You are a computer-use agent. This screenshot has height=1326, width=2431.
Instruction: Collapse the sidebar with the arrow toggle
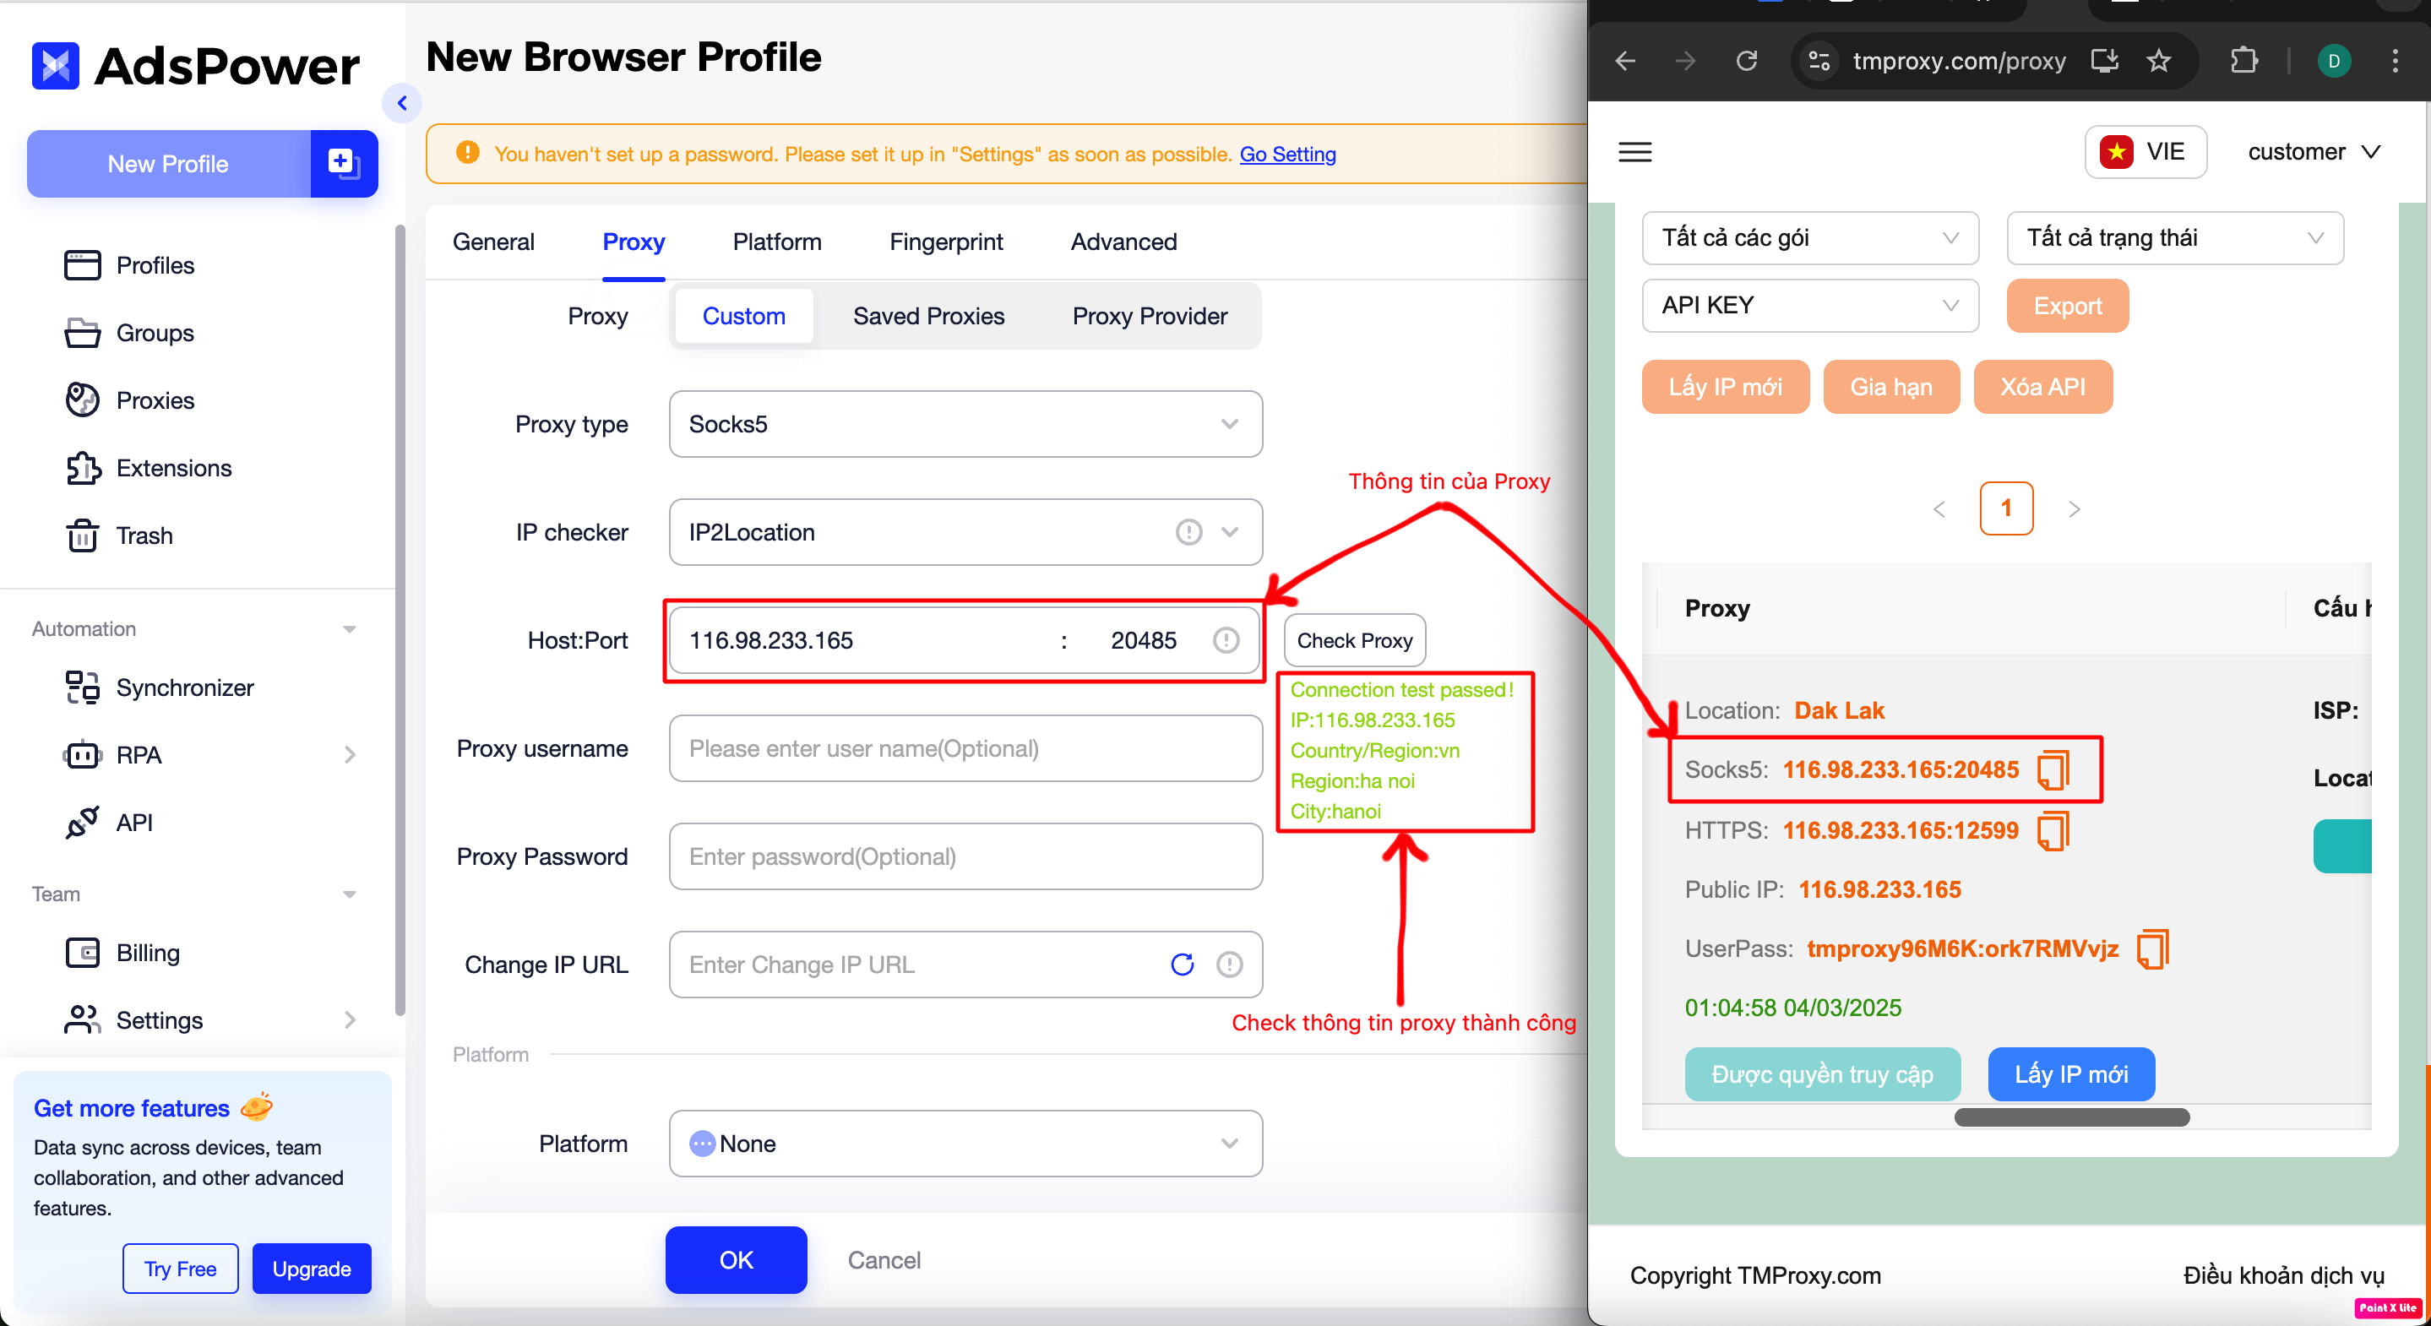402,103
